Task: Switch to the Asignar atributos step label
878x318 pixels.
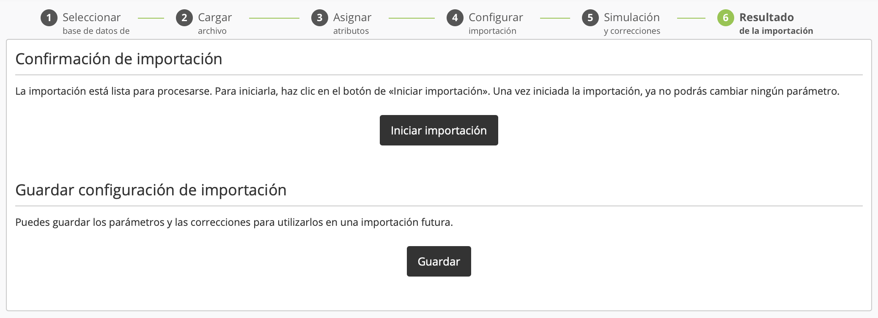Action: tap(352, 17)
